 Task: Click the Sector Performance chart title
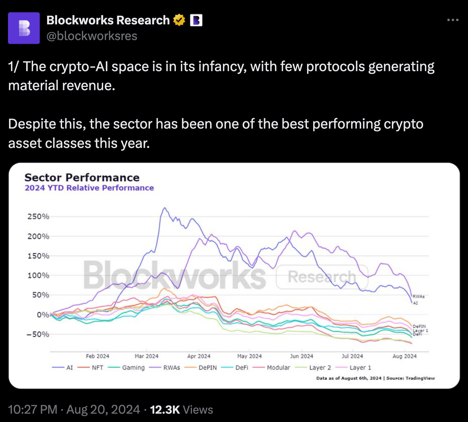(82, 177)
